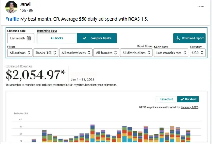The image size is (212, 144).
Task: Click the #raffle hashtag link
Action: pos(12,19)
